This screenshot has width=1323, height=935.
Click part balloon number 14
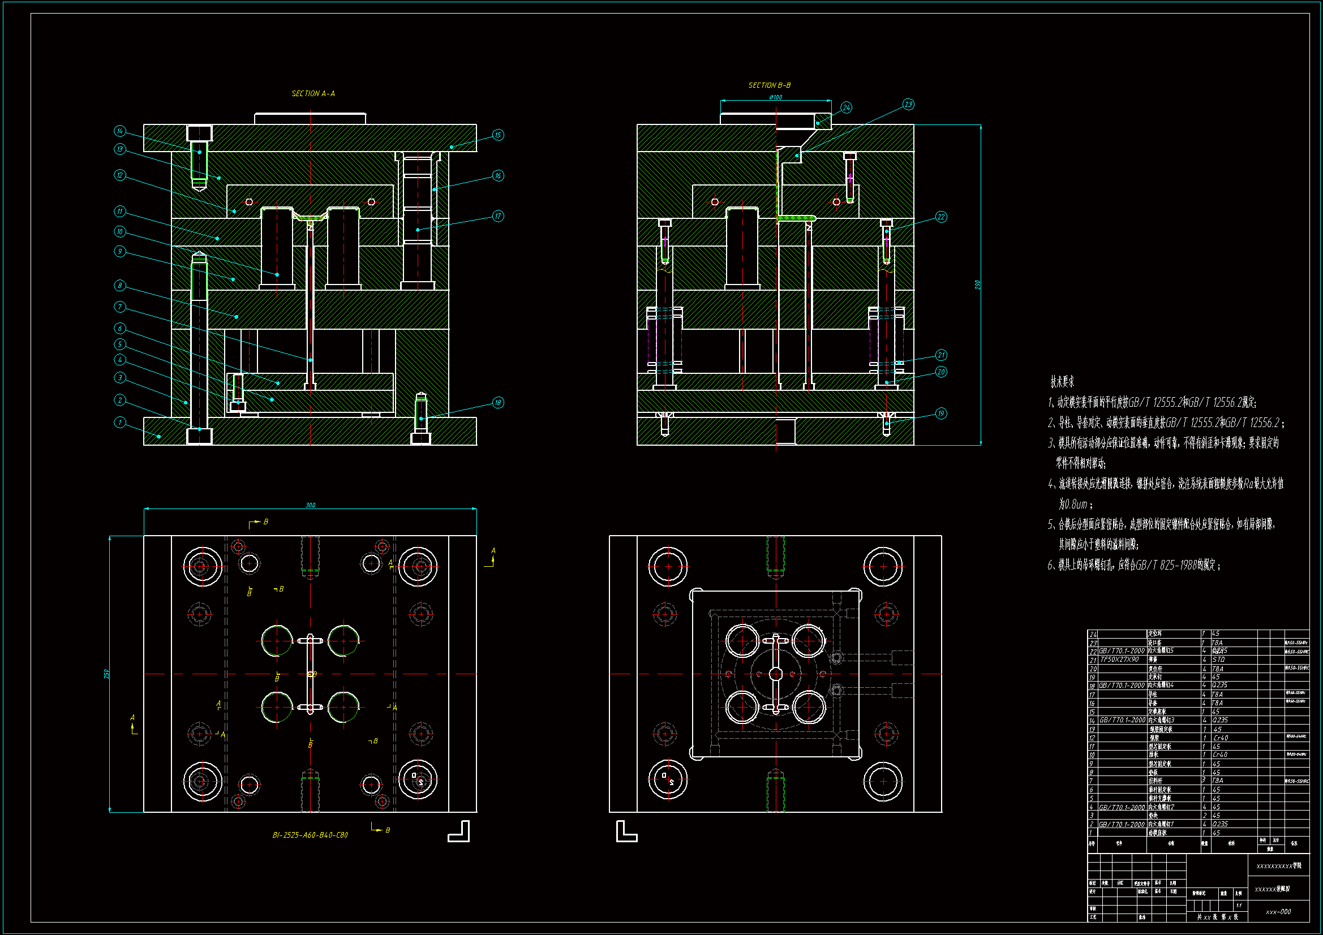coord(119,131)
